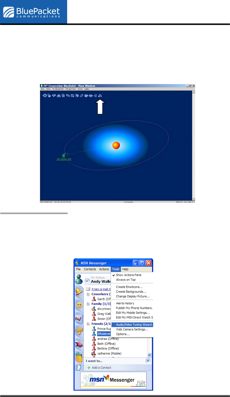230x397 pixels.
Task: Select contact Beth (Offline)
Action: point(104,344)
